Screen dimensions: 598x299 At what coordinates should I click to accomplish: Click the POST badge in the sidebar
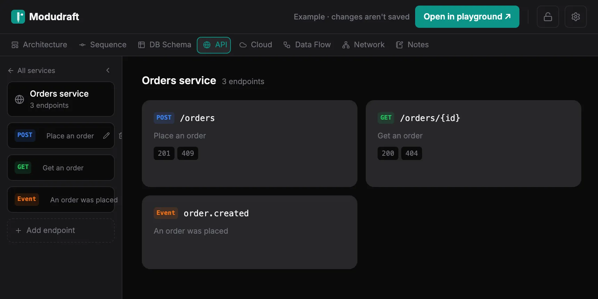(x=25, y=135)
